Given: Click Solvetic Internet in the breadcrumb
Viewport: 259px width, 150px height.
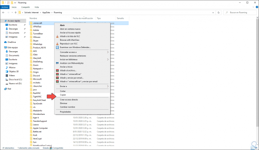Looking at the screenshot, I should coord(31,13).
